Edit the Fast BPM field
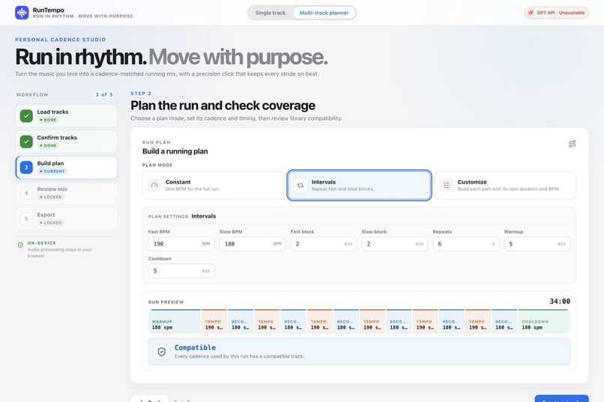Image resolution: width=604 pixels, height=402 pixels. [x=181, y=244]
